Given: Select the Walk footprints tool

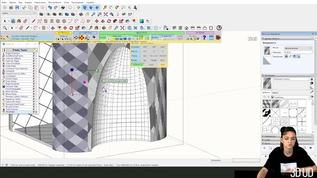Looking at the screenshot, I should pos(130,14).
